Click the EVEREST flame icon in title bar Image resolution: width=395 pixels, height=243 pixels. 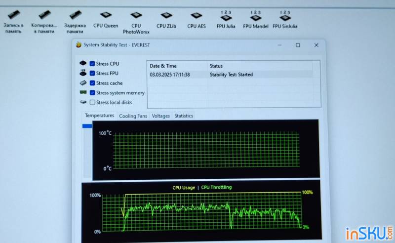tap(79, 44)
